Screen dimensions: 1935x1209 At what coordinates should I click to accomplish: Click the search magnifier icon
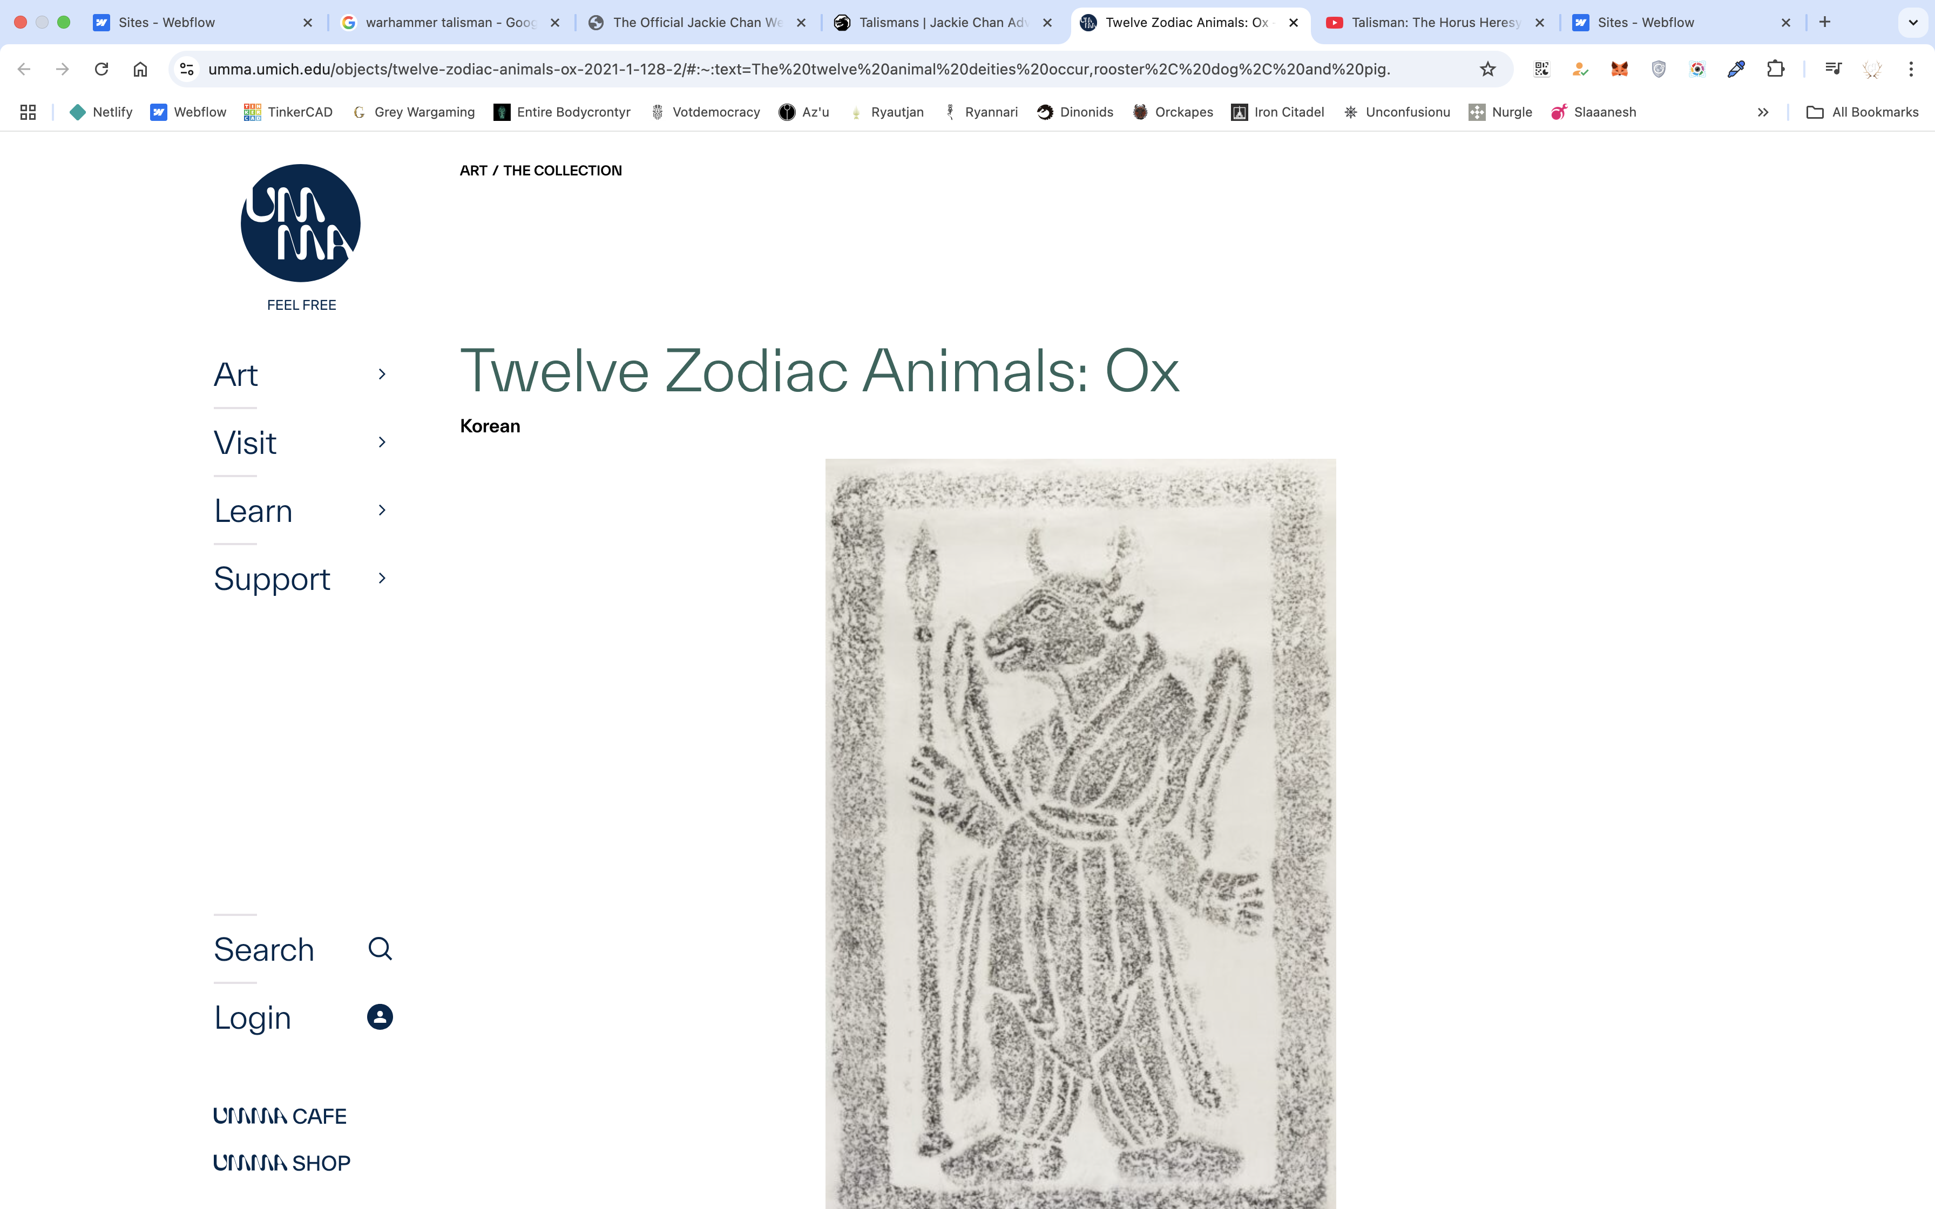click(x=380, y=948)
